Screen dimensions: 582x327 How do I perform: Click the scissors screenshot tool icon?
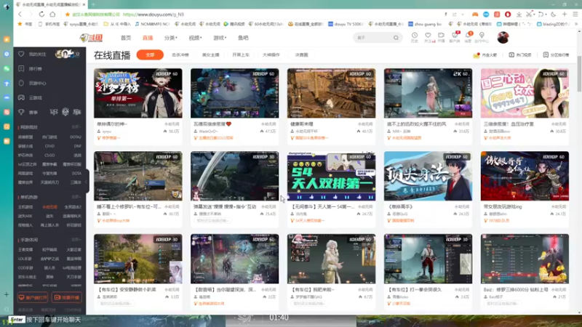(529, 15)
